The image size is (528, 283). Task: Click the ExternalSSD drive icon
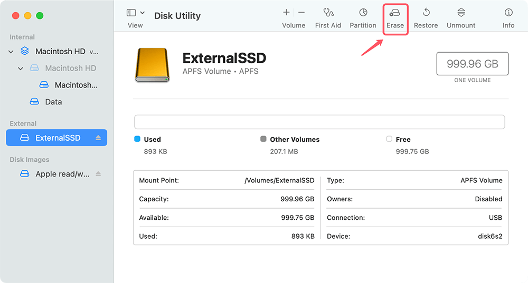(152, 65)
